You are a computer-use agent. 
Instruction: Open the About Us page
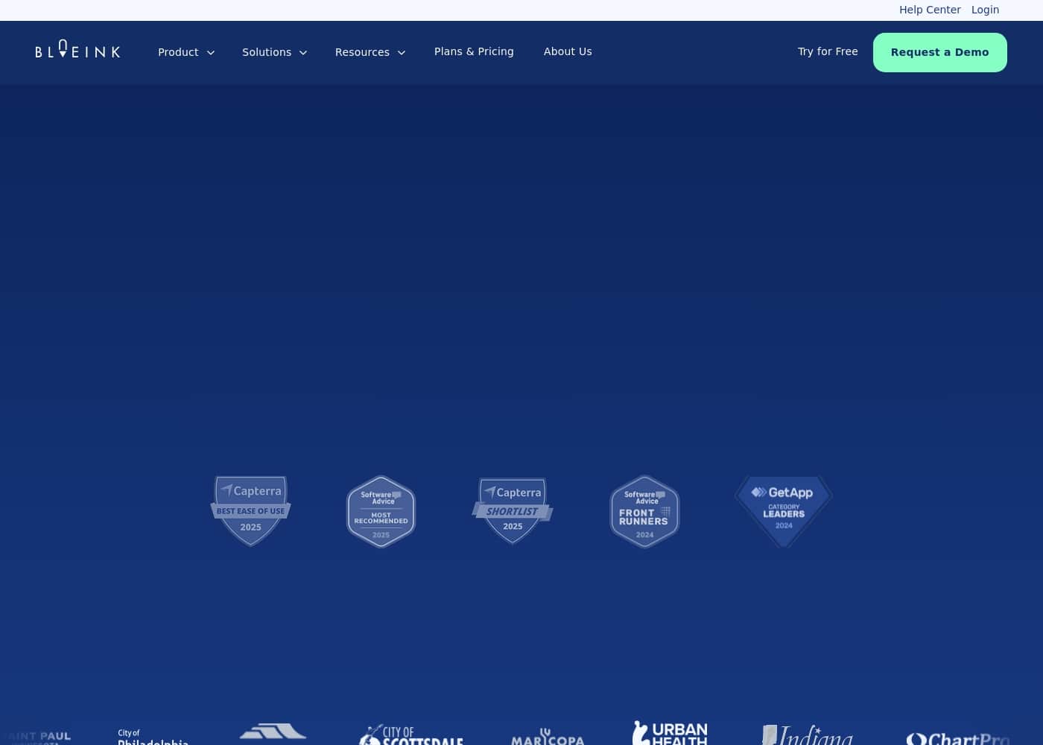568,51
